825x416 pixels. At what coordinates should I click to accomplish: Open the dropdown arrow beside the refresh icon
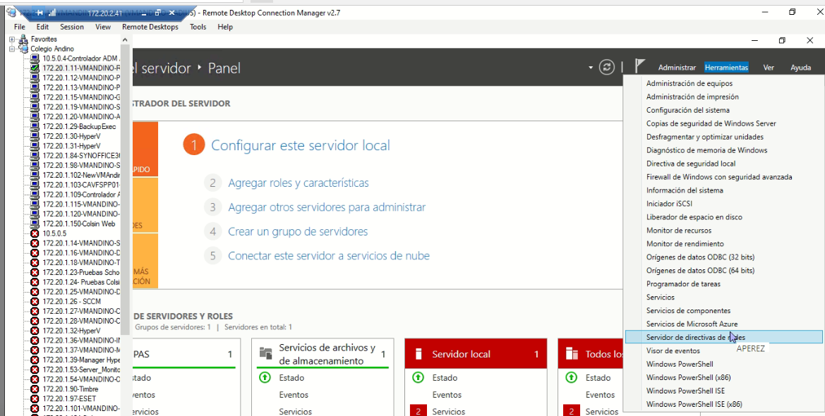591,67
